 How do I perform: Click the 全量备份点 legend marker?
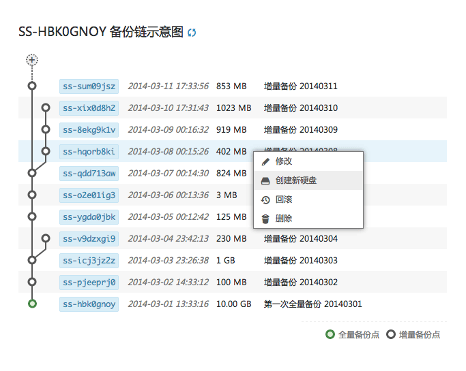pyautogui.click(x=330, y=334)
